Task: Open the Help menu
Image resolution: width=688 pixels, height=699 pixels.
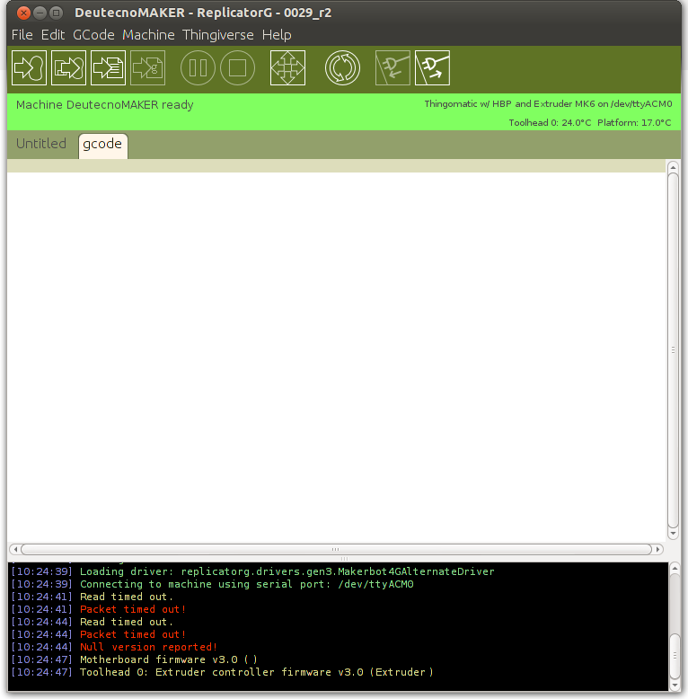Action: [x=277, y=35]
